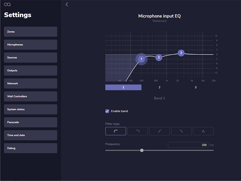The image size is (241, 181).
Task: Go to Wall Controllers settings
Action: tap(30, 97)
